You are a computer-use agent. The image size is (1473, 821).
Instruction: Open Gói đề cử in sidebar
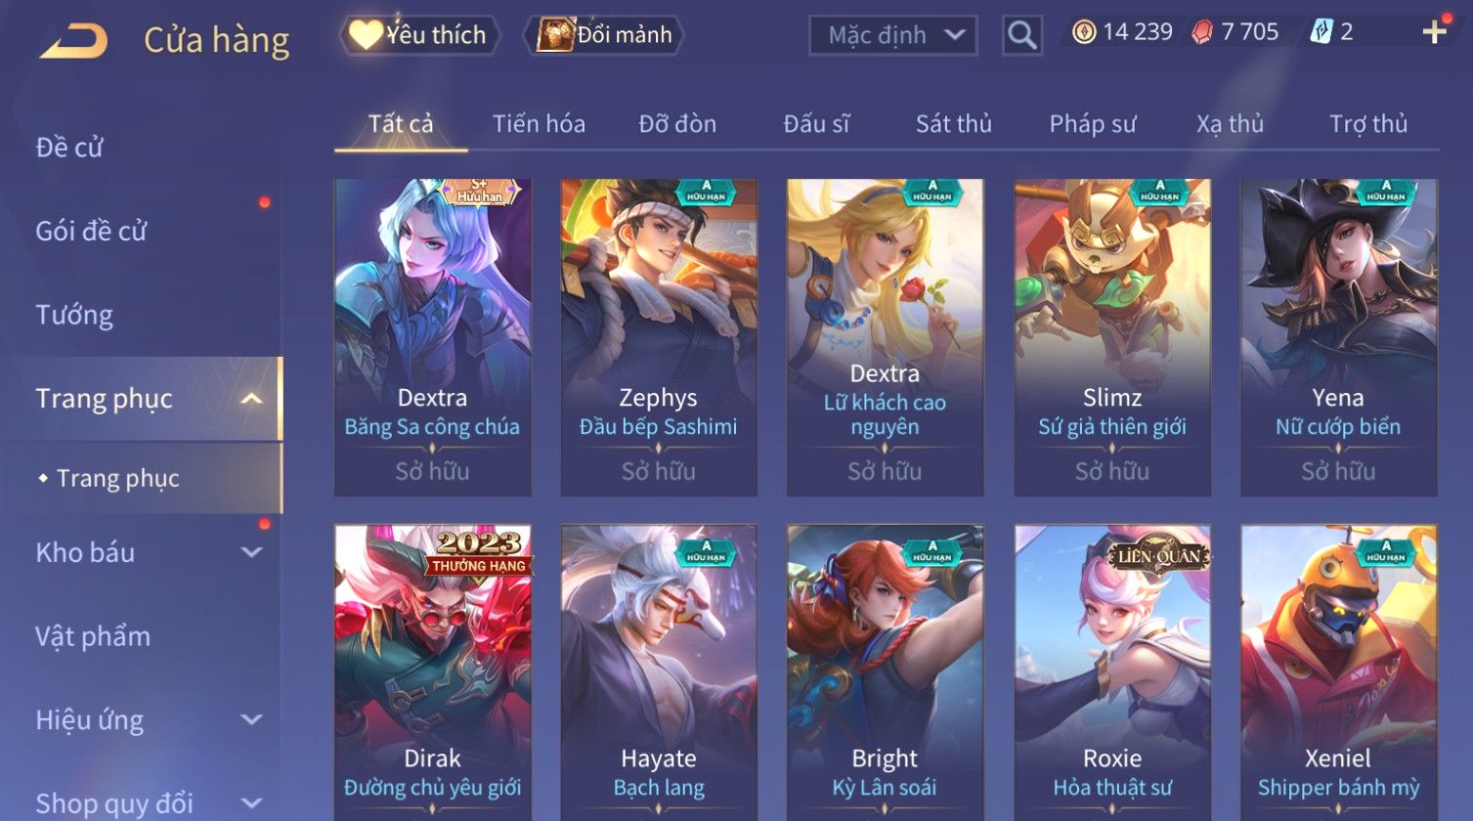[91, 231]
